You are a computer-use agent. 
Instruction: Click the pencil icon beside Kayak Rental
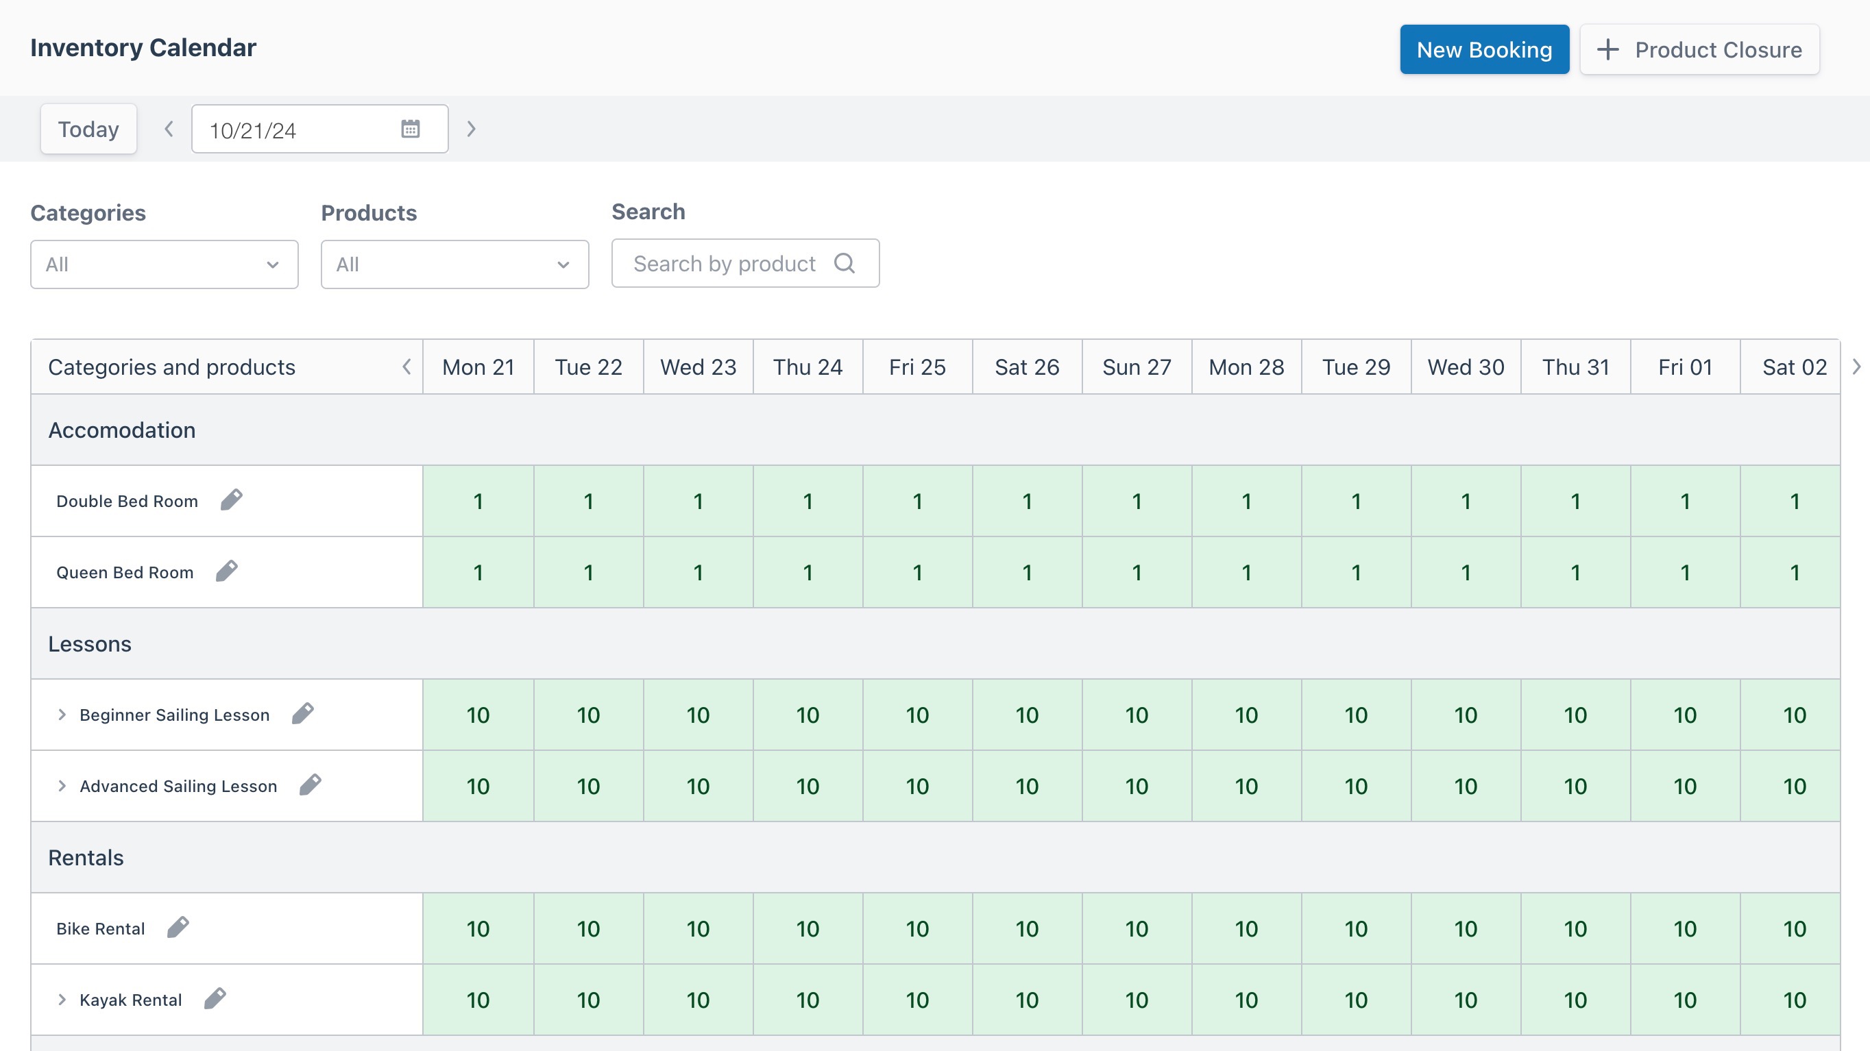pyautogui.click(x=215, y=999)
